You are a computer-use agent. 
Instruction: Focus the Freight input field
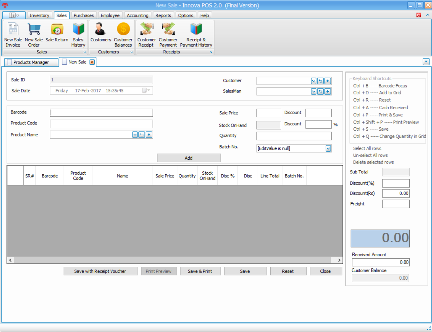coord(396,204)
